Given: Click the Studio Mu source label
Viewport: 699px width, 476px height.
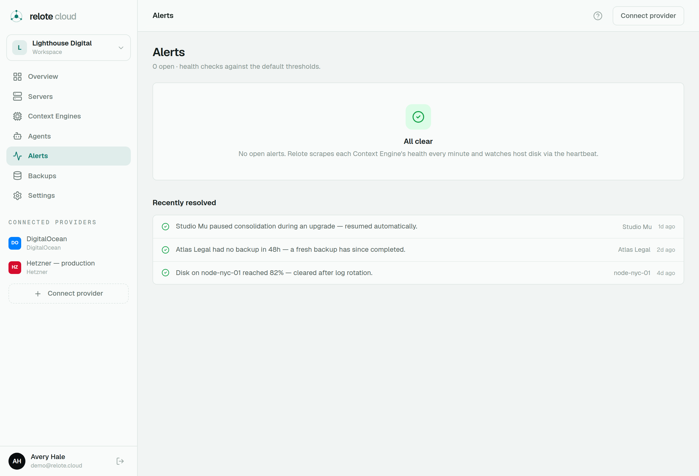Looking at the screenshot, I should coord(637,227).
